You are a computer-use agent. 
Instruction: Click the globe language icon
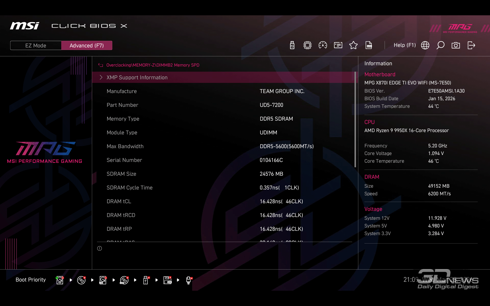[x=425, y=45]
